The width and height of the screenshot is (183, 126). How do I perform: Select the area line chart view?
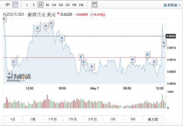pos(15,5)
